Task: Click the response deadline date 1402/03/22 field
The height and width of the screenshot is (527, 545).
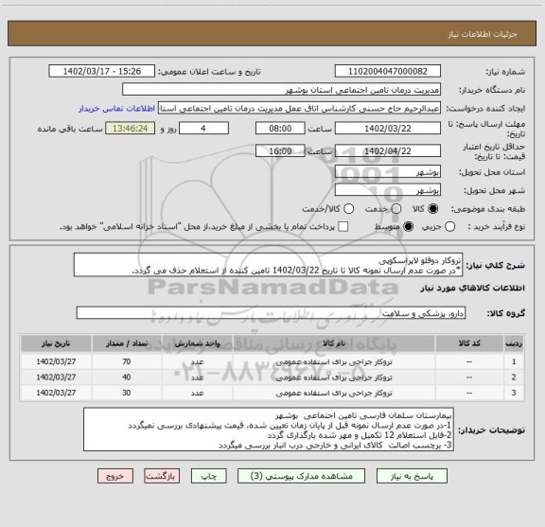Action: click(x=388, y=129)
